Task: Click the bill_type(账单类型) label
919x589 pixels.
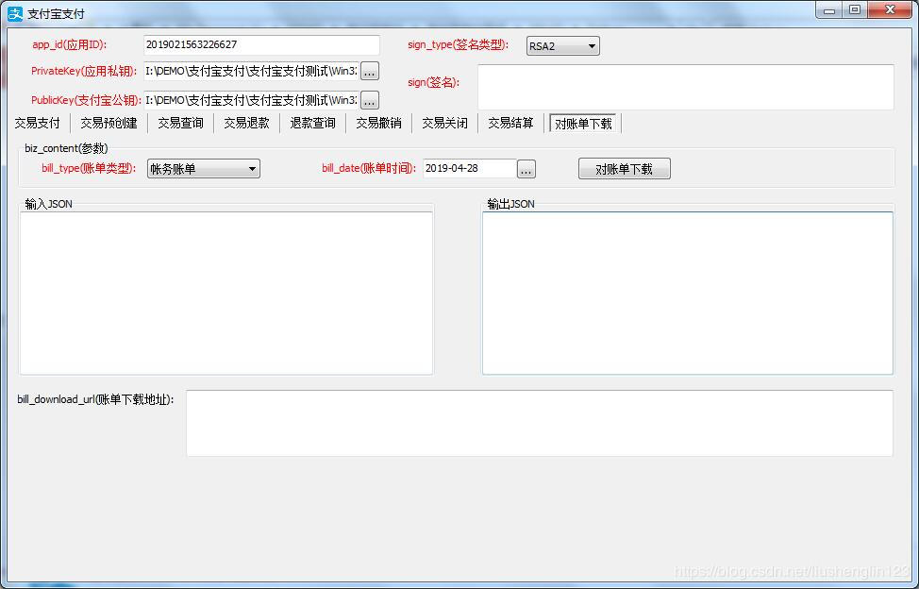Action: point(89,168)
